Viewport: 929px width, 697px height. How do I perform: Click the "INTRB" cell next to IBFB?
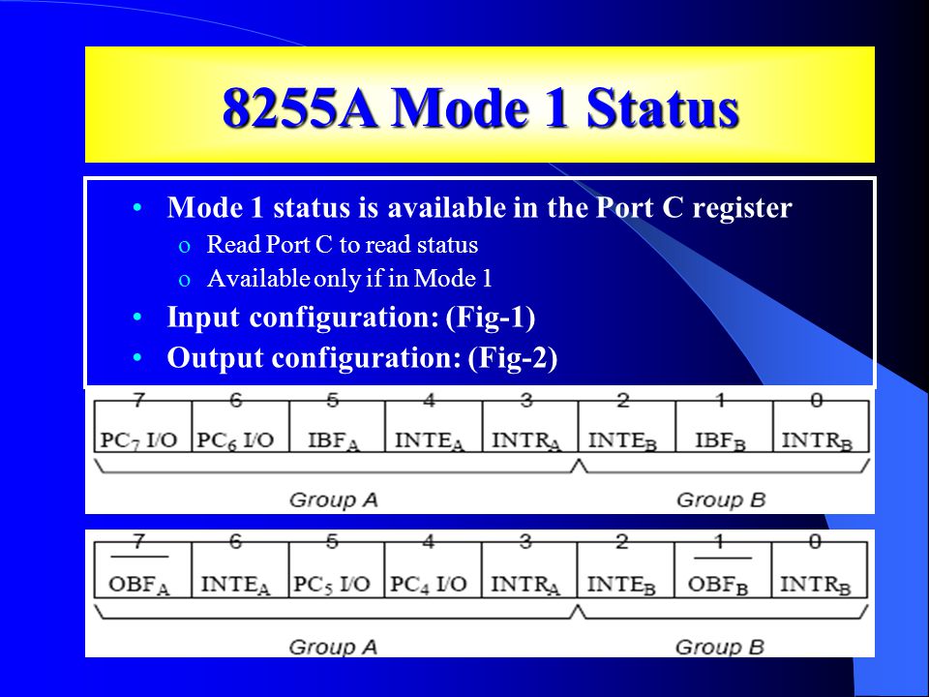pyautogui.click(x=820, y=427)
